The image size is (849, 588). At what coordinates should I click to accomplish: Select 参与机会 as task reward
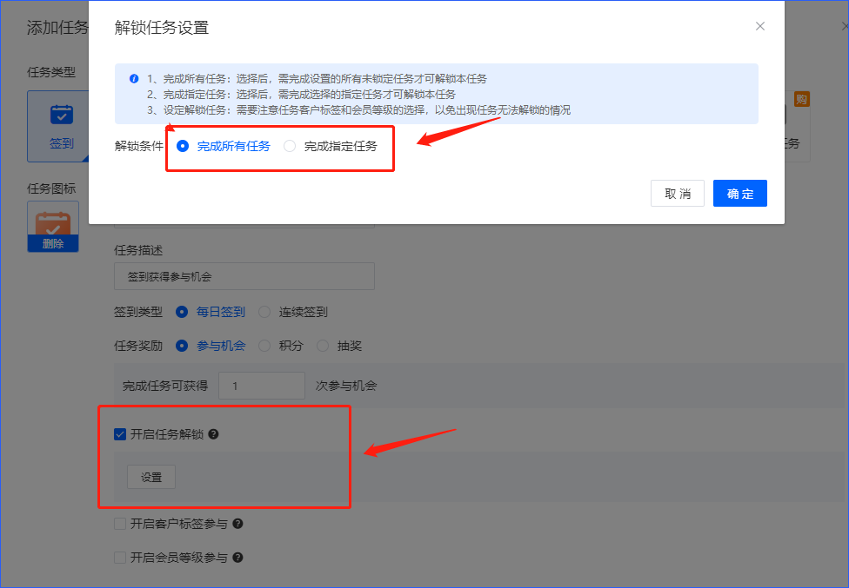[182, 346]
